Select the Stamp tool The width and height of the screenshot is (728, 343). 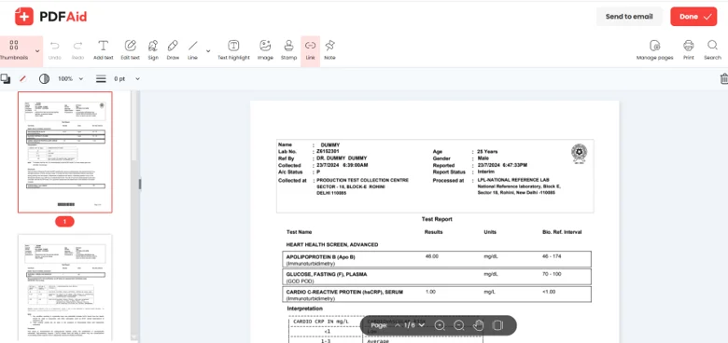point(288,50)
